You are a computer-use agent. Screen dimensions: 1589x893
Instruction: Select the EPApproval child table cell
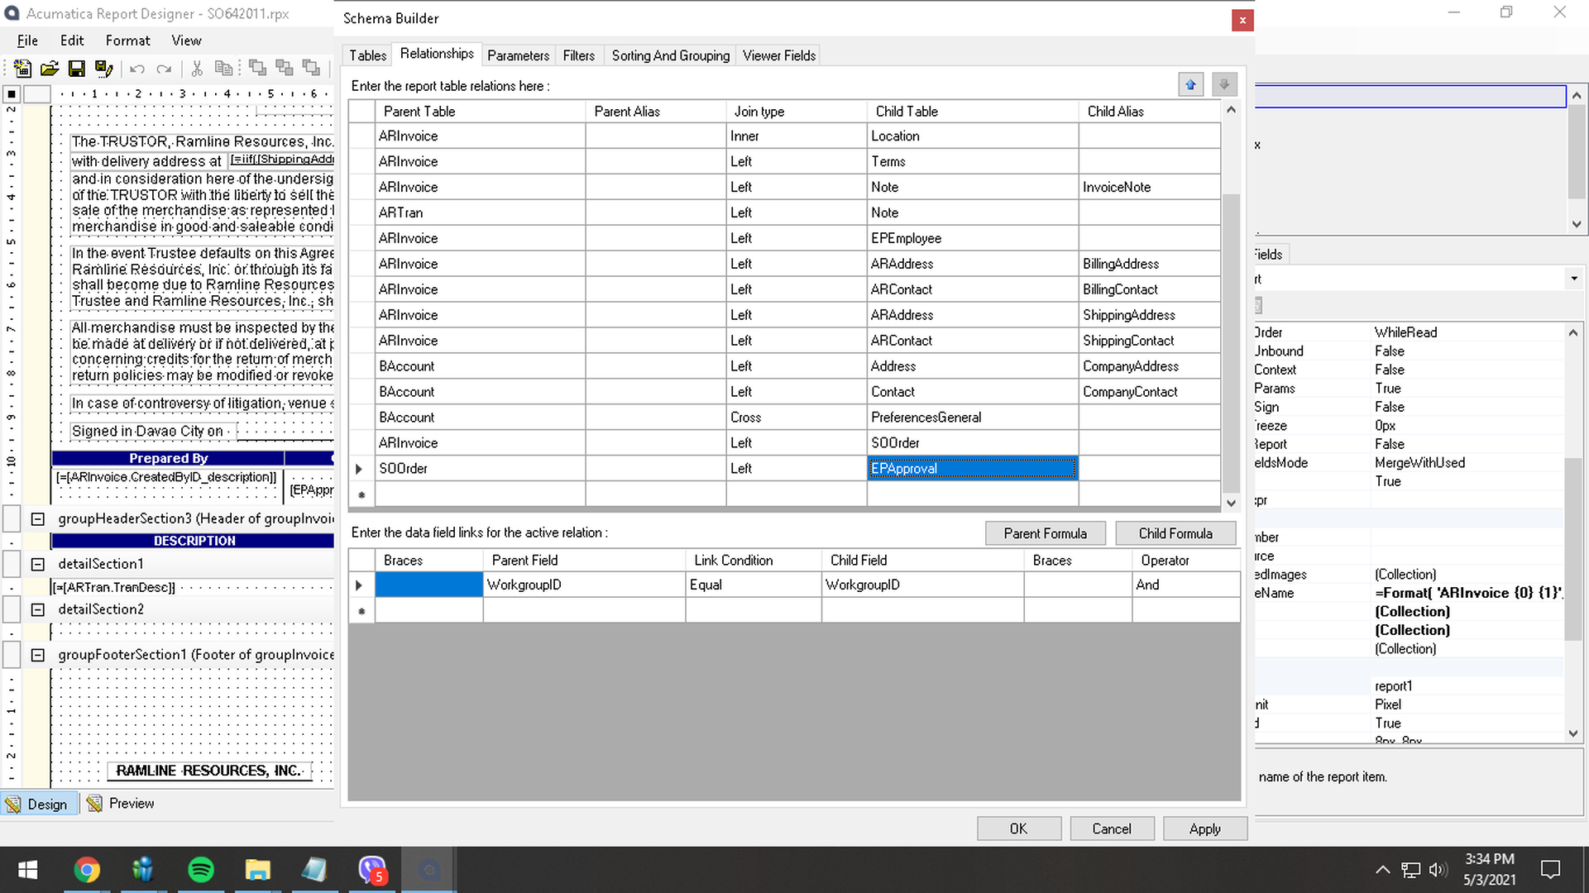(972, 469)
